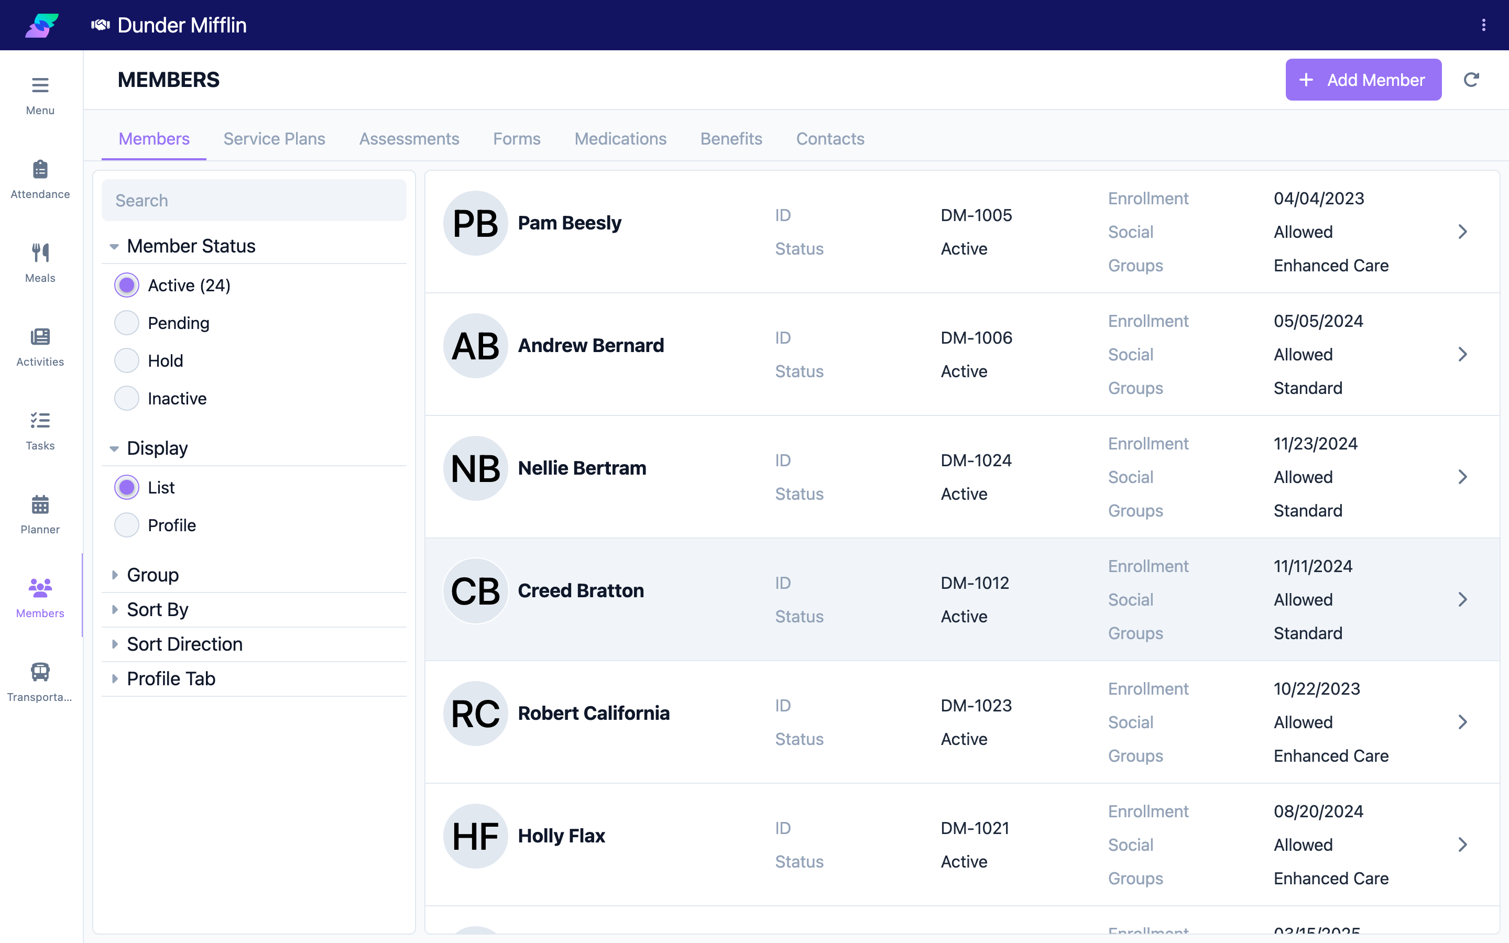Click the handshake icon beside Dunder Mifflin
This screenshot has height=943, width=1509.
pos(101,25)
